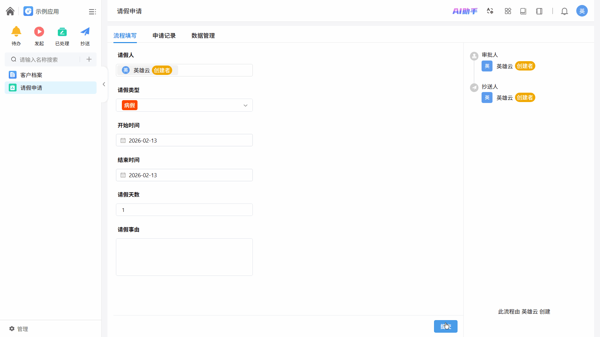
Task: Click the home icon
Action: click(10, 11)
